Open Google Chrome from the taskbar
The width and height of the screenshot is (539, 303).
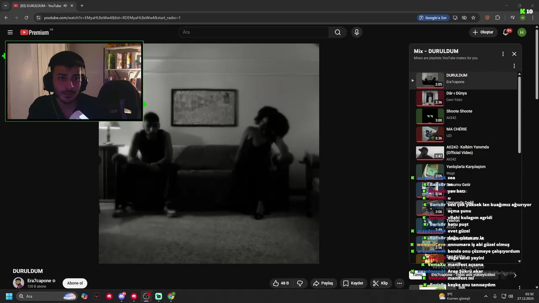171,296
